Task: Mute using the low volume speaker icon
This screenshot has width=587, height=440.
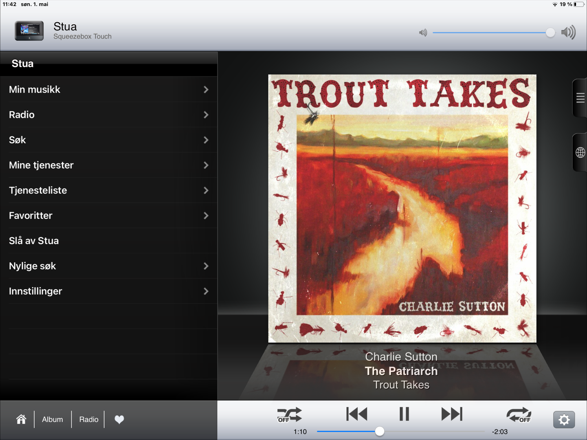Action: click(x=423, y=33)
